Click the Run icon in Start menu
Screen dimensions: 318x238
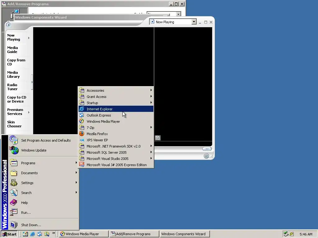14,212
